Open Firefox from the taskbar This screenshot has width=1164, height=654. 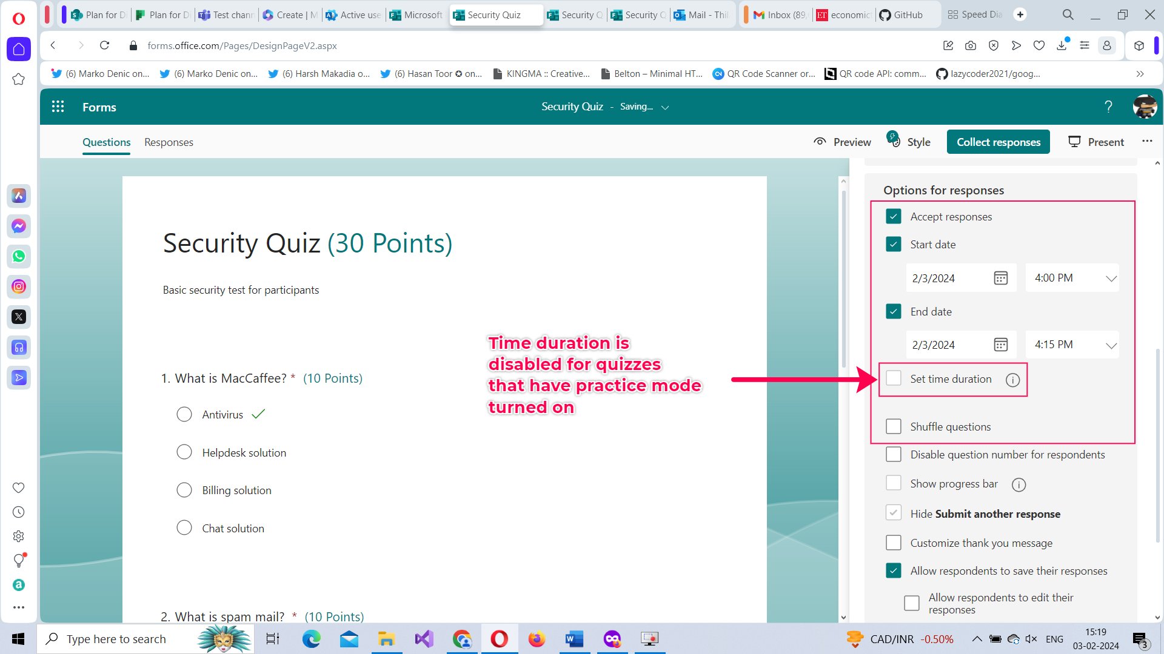[537, 639]
